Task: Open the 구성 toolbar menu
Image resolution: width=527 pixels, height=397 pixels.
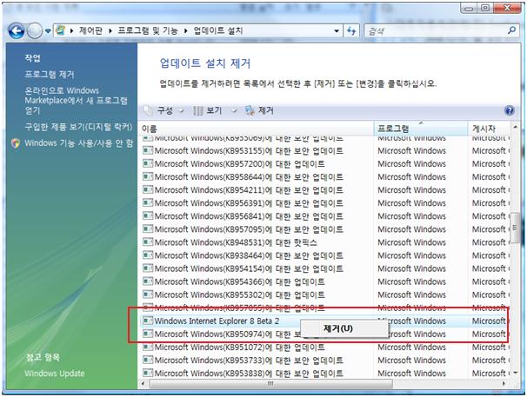Action: pos(164,110)
